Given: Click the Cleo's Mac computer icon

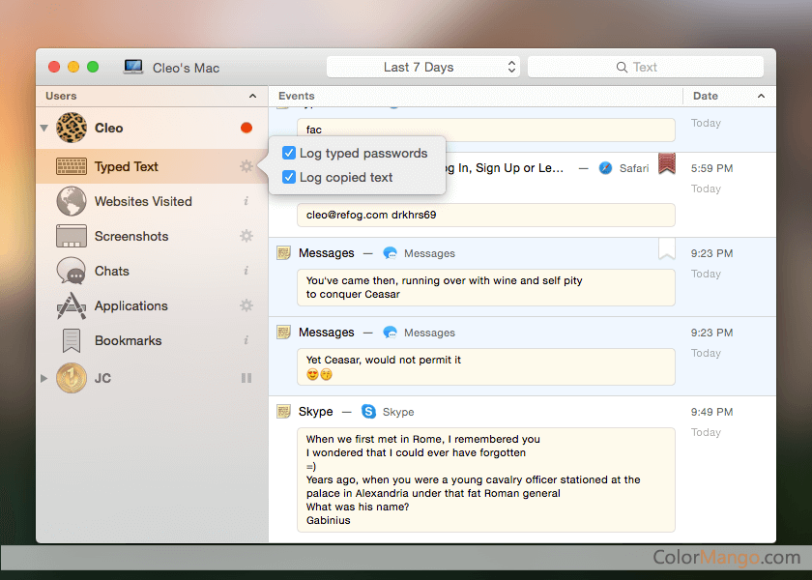Looking at the screenshot, I should coord(133,67).
